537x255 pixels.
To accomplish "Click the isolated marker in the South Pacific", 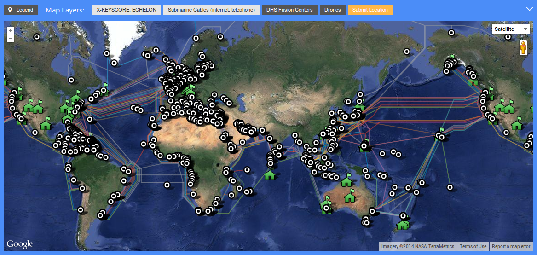I will point(450,187).
